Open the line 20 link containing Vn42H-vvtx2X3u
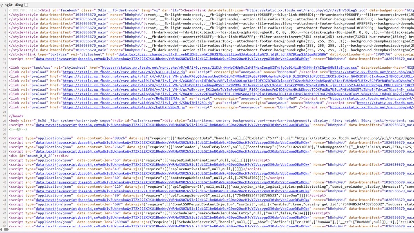This screenshot has width=414, height=233. click(x=238, y=94)
